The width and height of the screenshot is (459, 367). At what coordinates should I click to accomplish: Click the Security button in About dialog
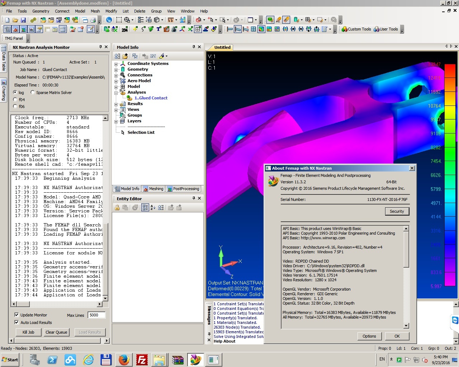click(x=397, y=212)
